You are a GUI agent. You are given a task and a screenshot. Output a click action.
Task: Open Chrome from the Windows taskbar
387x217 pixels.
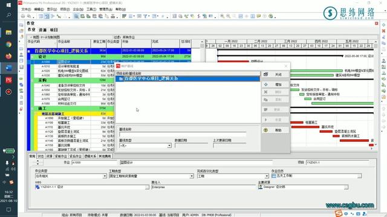(x=8, y=45)
